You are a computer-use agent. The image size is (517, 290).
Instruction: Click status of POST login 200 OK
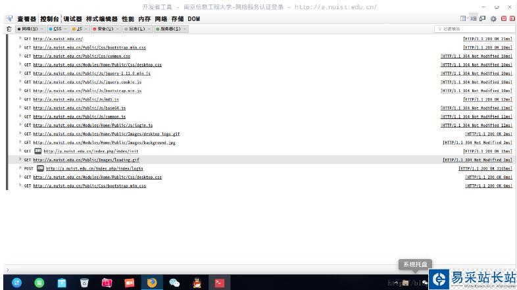coord(485,168)
